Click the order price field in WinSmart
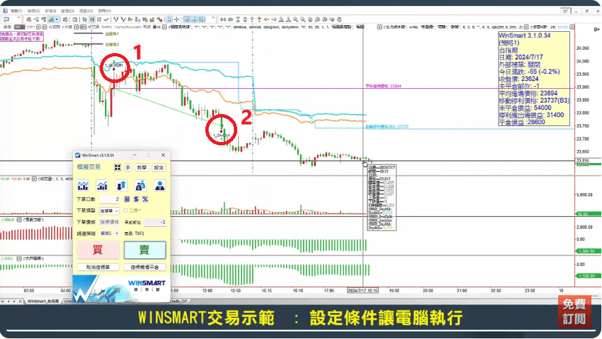The image size is (602, 339). click(x=110, y=222)
